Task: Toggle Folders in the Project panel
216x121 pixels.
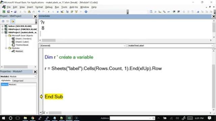Action: click(13, 21)
